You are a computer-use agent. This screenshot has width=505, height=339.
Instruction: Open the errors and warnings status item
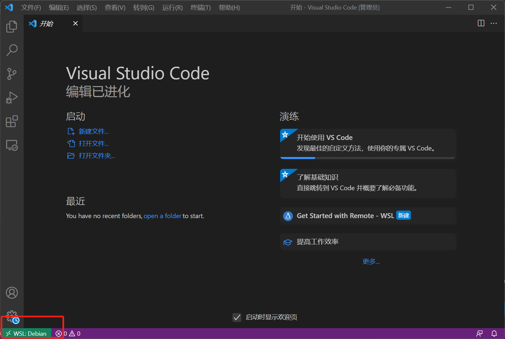click(x=68, y=333)
